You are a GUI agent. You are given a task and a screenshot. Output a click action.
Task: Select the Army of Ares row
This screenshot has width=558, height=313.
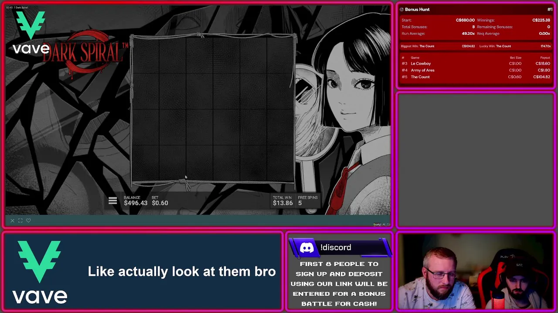click(x=476, y=70)
